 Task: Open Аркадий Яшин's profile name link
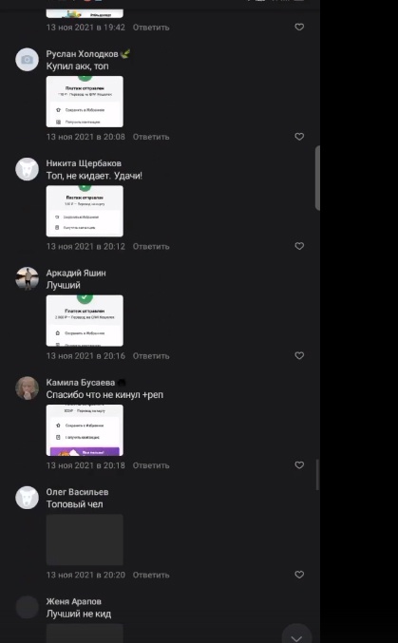click(76, 274)
